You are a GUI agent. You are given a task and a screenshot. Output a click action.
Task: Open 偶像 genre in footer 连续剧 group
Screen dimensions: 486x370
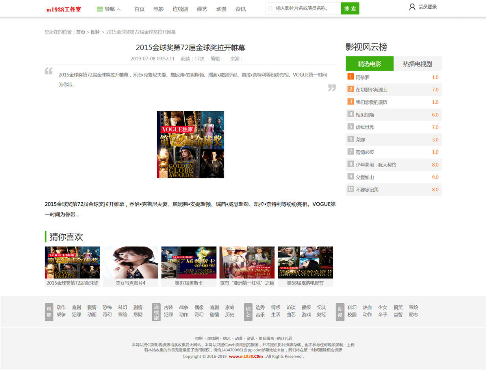pos(199,308)
